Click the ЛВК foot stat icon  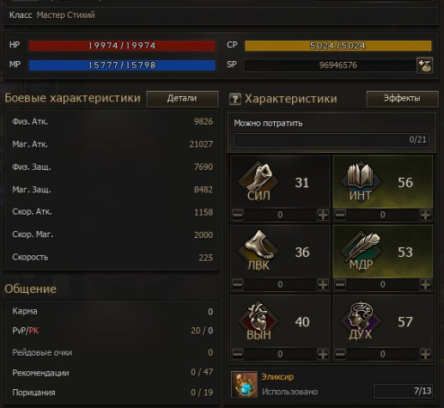coord(258,251)
